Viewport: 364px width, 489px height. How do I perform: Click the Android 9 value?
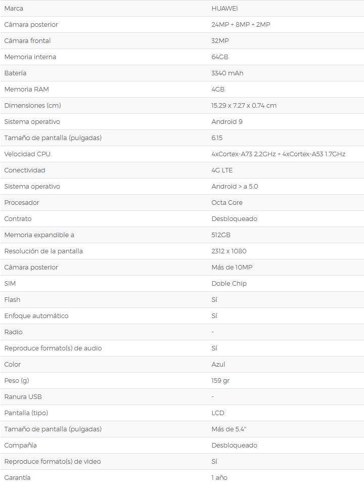227,122
